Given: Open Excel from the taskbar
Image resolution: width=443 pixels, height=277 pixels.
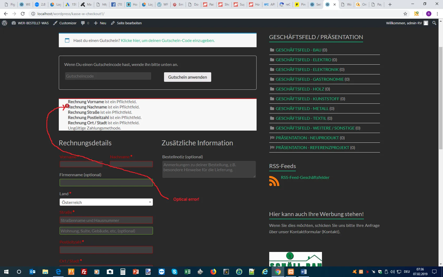Looking at the screenshot, I should [x=187, y=271].
